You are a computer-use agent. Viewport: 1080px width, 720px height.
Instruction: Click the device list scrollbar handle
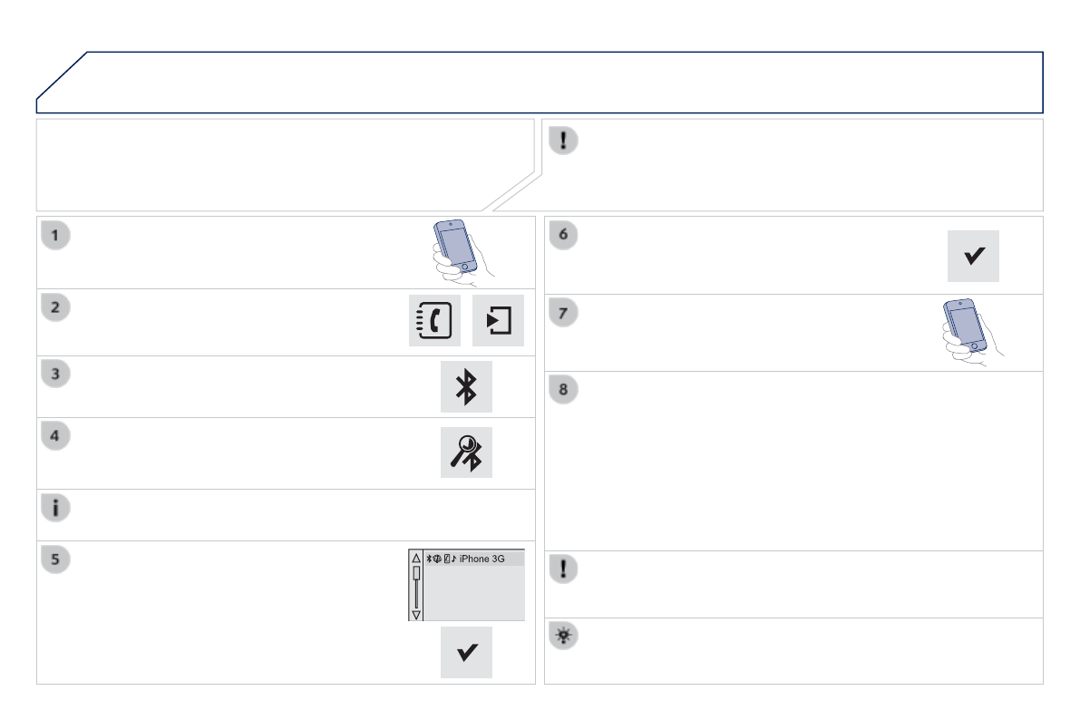(x=416, y=573)
